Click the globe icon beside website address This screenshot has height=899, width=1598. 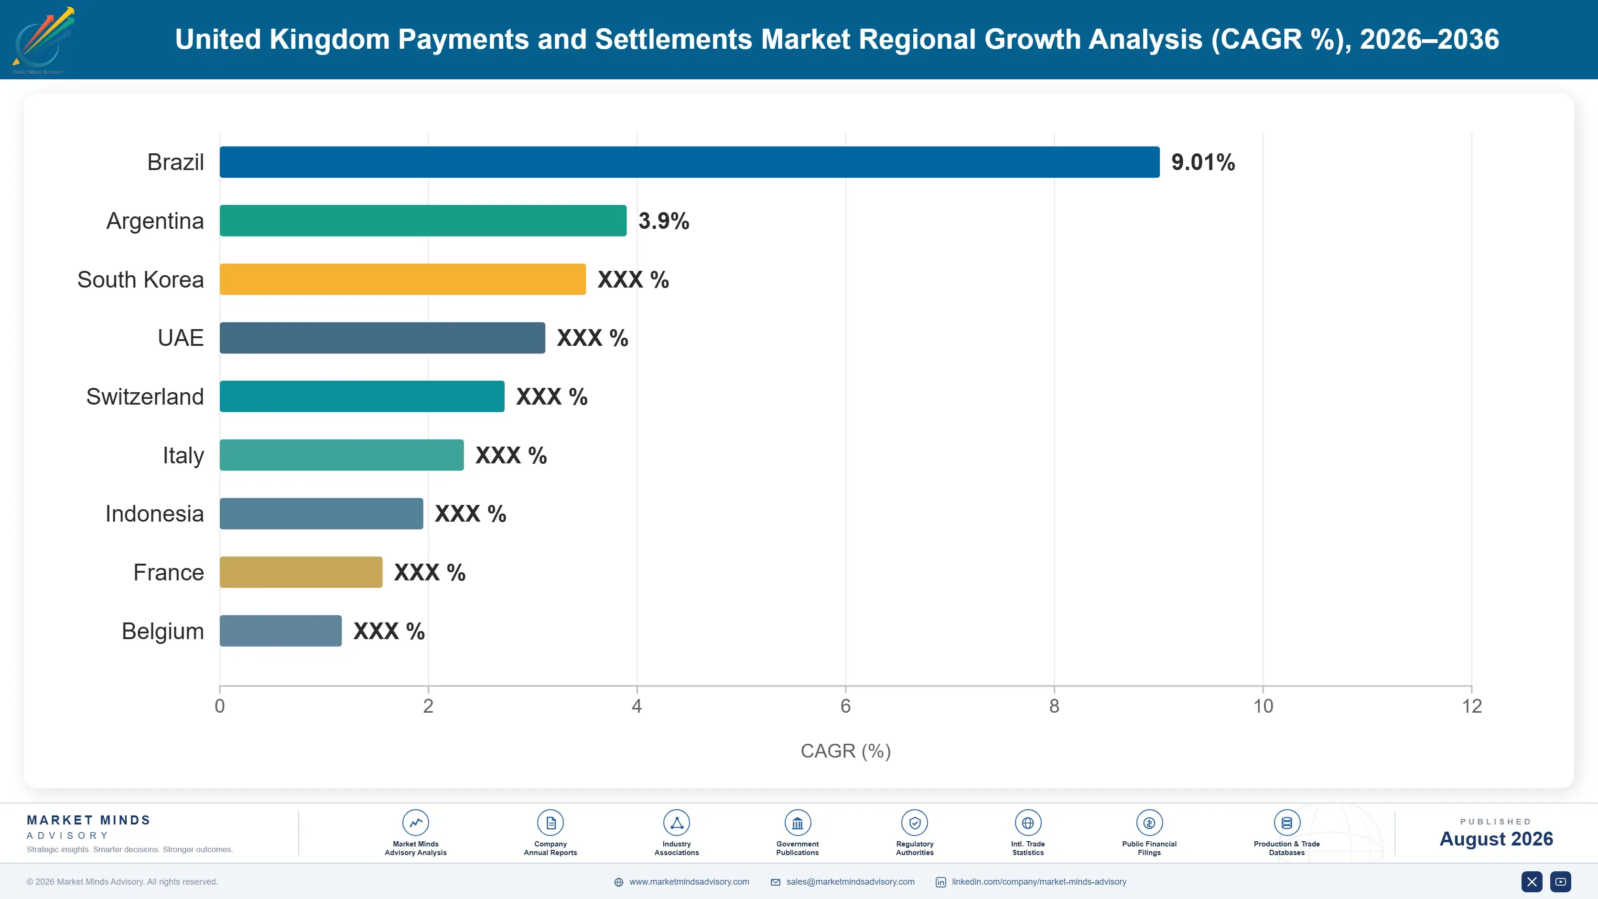click(x=618, y=882)
